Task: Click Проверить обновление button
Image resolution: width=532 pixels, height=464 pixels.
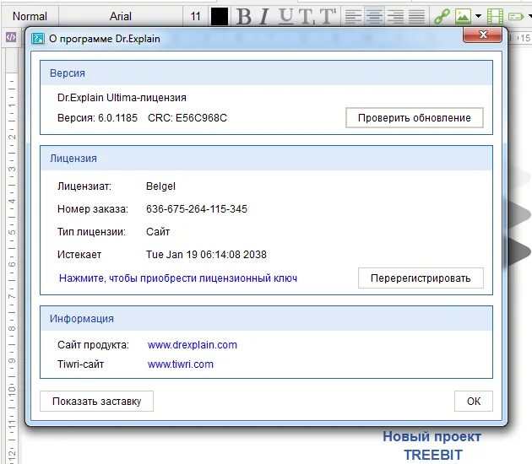Action: [x=415, y=118]
